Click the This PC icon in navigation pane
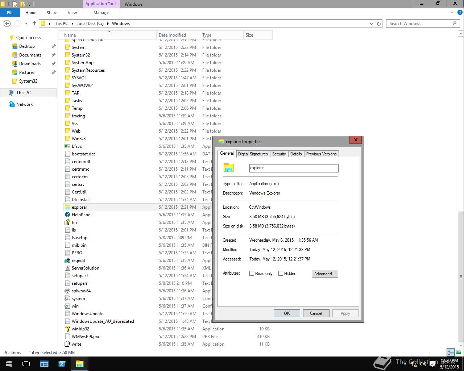Viewport: 464px width, 371px height. point(12,93)
